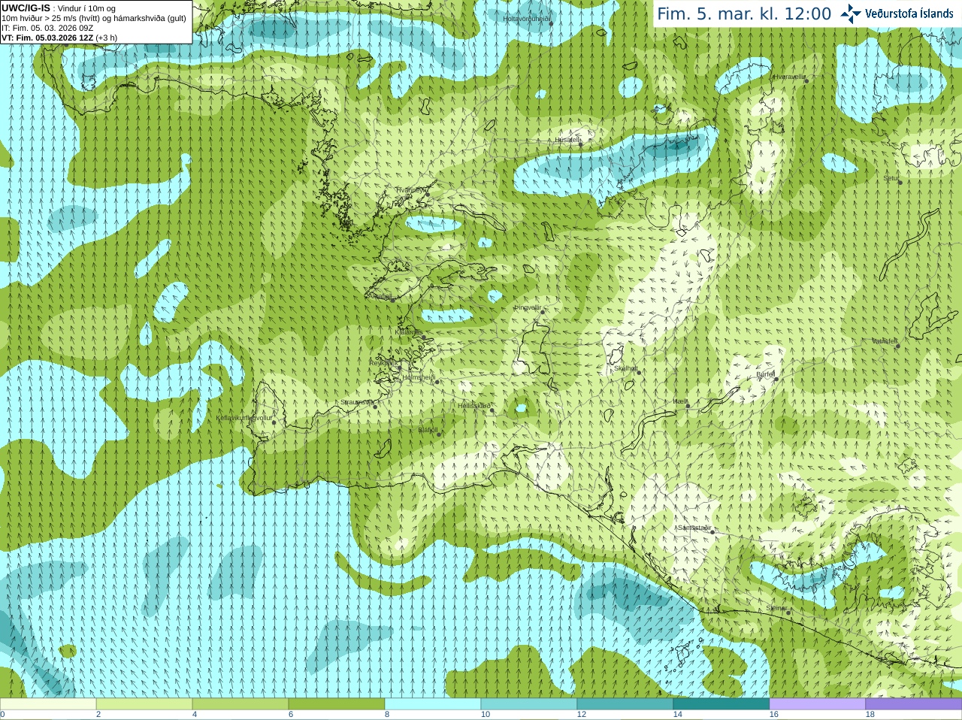This screenshot has height=720, width=962.
Task: Pick the Þingvellir station marker
Action: click(542, 312)
